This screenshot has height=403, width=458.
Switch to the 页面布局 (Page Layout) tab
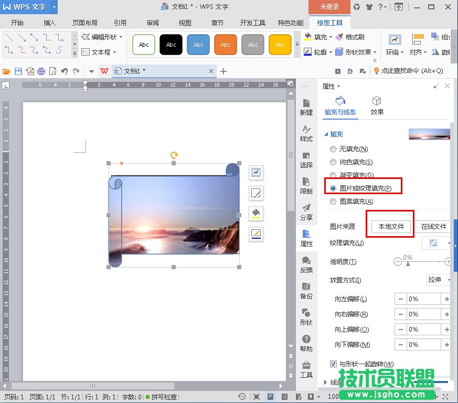84,23
